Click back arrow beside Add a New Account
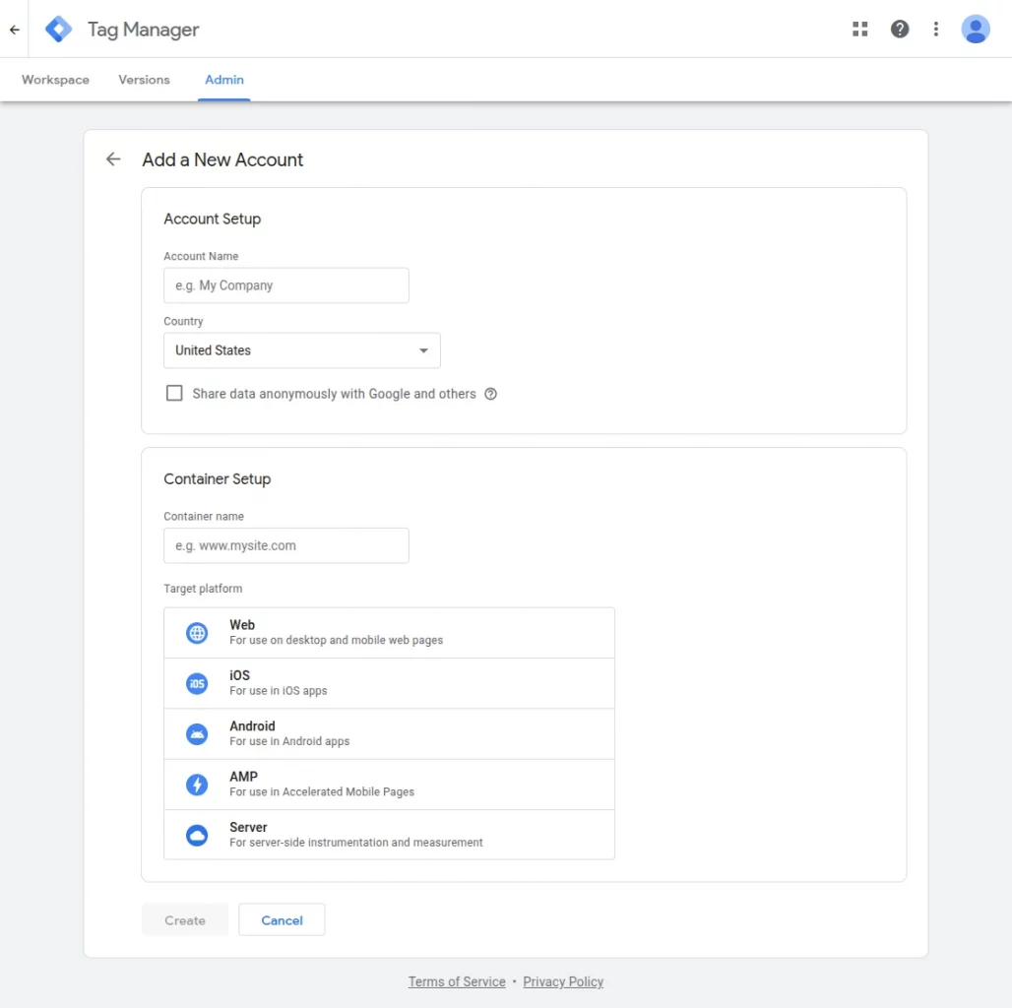 click(113, 158)
